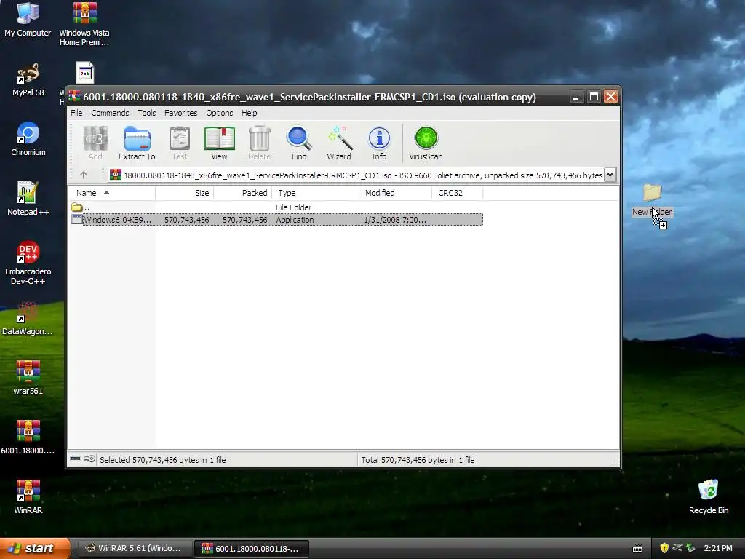The width and height of the screenshot is (745, 559).
Task: Select DataWagon desktop shortcut
Action: [28, 318]
